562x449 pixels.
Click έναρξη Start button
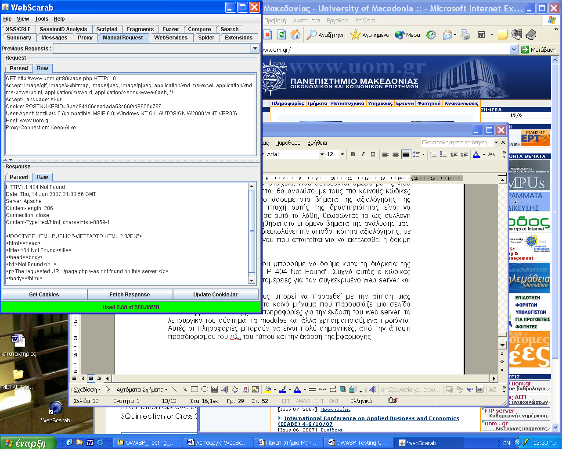point(28,443)
